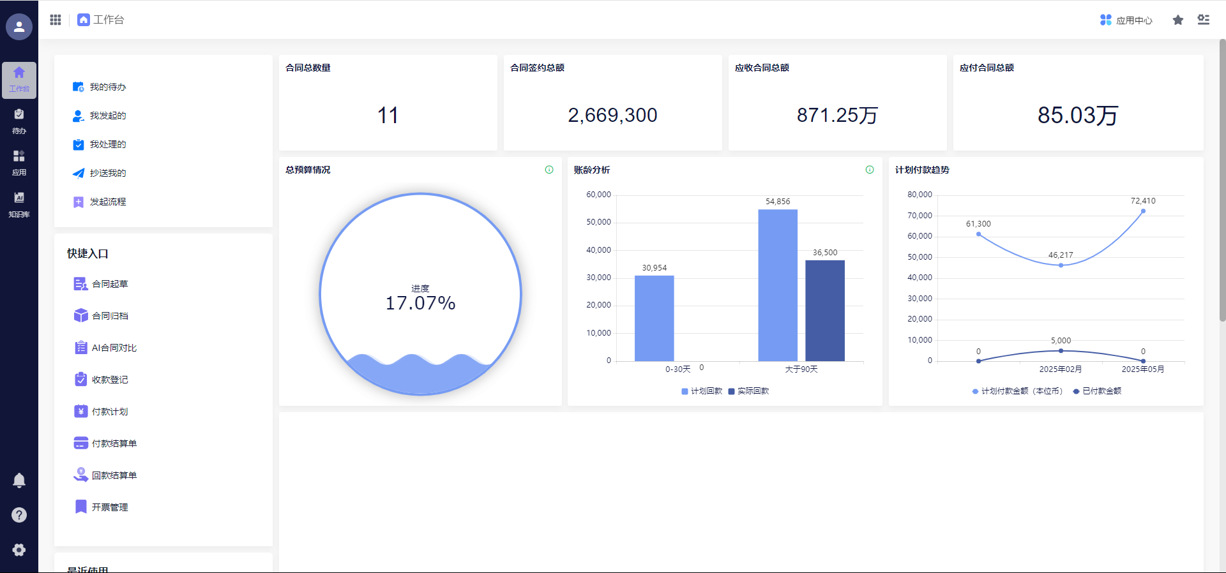Toggle 计划回款 legend in bar chart
The image size is (1226, 573).
[702, 391]
